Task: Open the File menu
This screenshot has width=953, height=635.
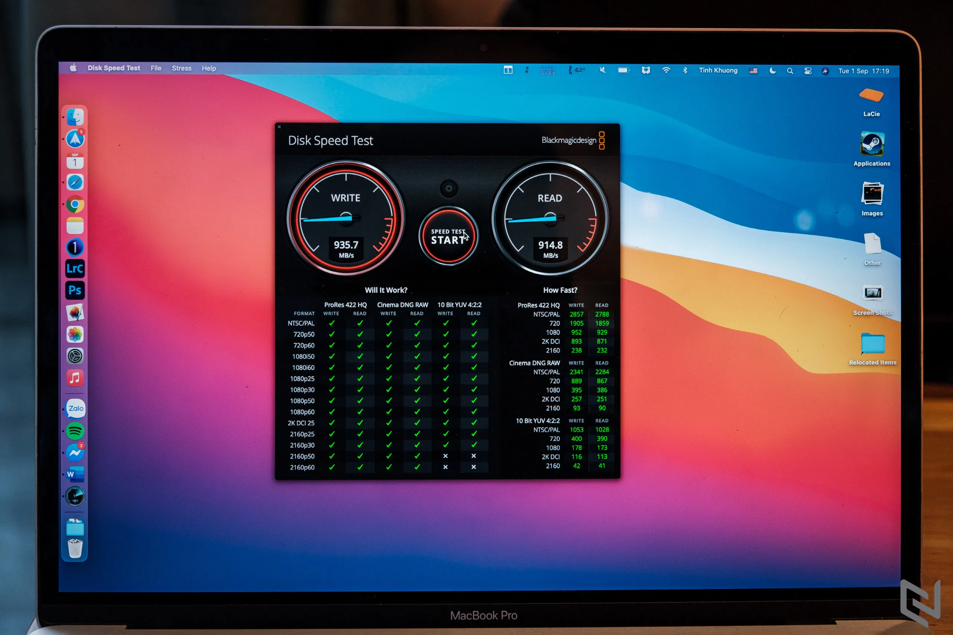Action: pyautogui.click(x=156, y=68)
